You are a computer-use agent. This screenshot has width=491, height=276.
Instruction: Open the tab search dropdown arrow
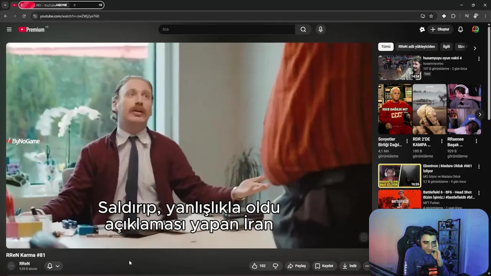coord(5,5)
